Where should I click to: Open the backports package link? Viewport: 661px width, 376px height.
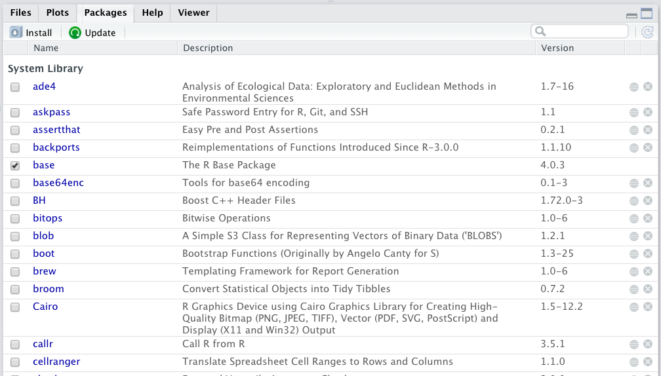56,147
